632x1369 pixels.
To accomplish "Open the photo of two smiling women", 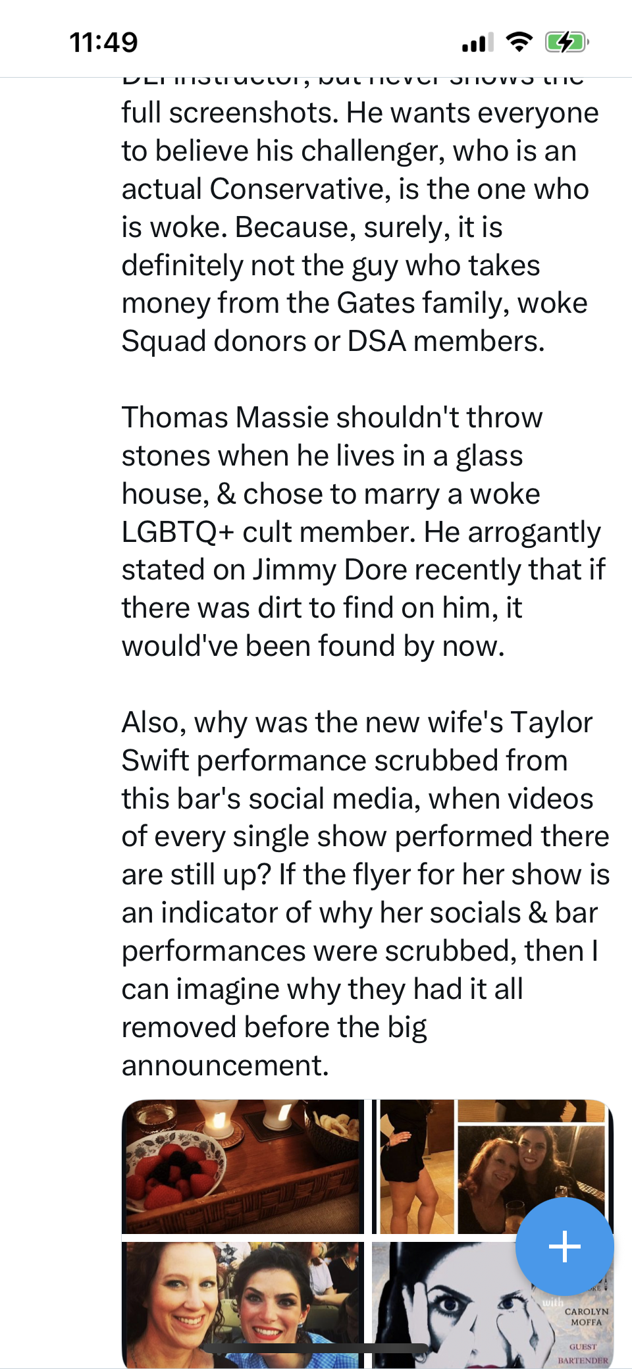I will 243,1304.
